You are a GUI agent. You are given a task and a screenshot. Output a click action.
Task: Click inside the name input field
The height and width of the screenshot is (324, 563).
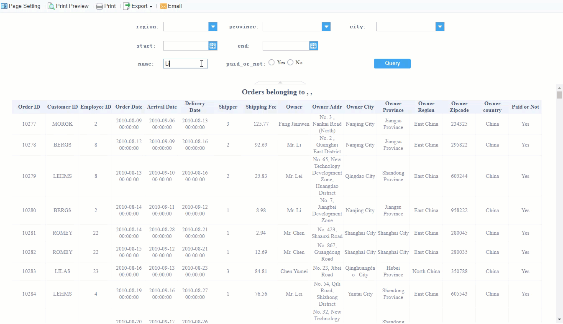coord(185,63)
